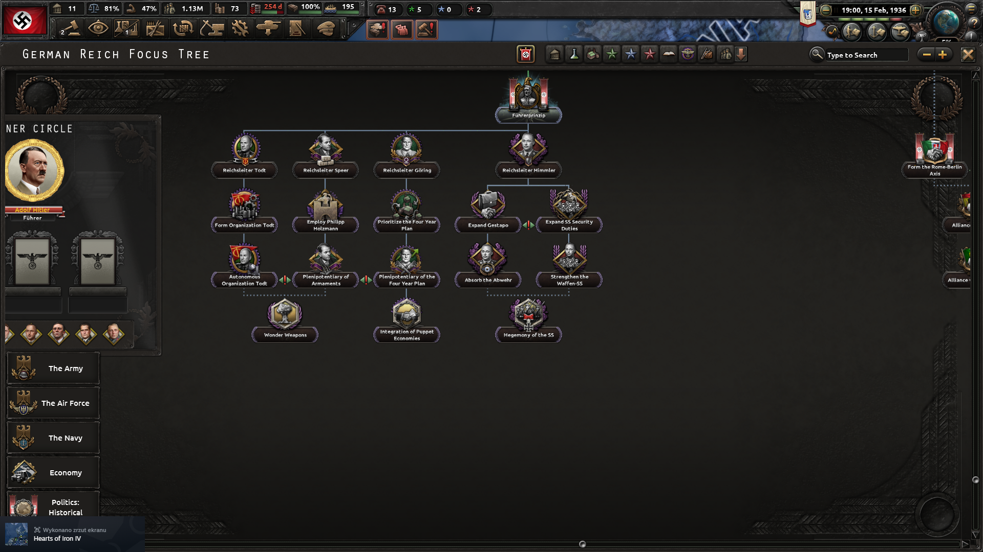Close the focus tree with X button
983x552 pixels.
(968, 54)
